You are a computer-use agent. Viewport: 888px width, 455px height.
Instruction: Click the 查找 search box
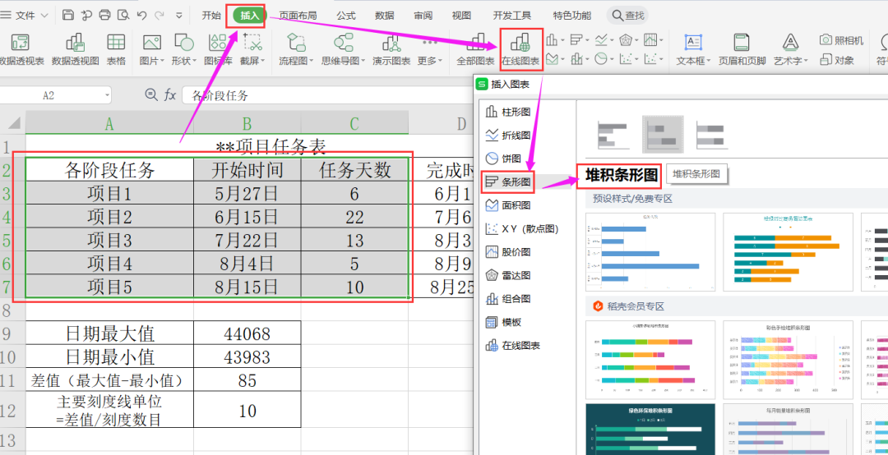click(627, 16)
